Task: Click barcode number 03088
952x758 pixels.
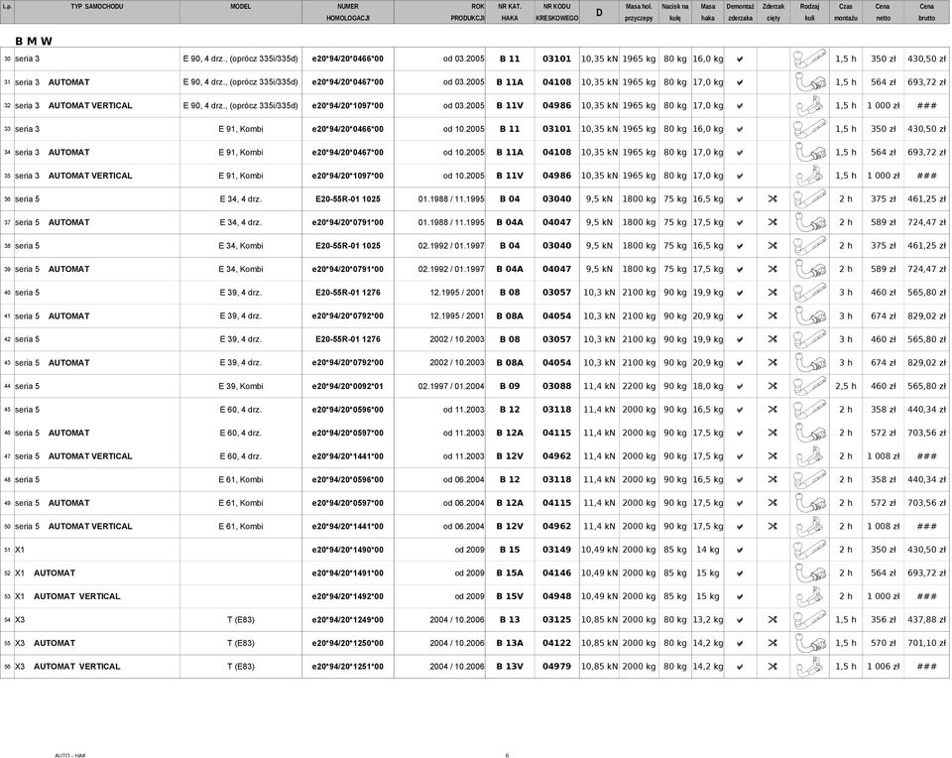Action: pyautogui.click(x=556, y=386)
